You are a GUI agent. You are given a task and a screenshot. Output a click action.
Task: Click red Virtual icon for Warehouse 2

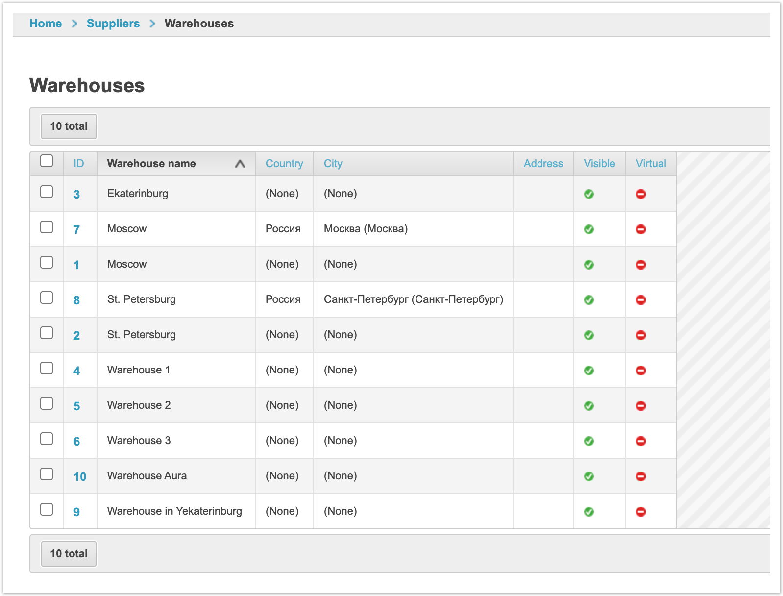(x=640, y=406)
